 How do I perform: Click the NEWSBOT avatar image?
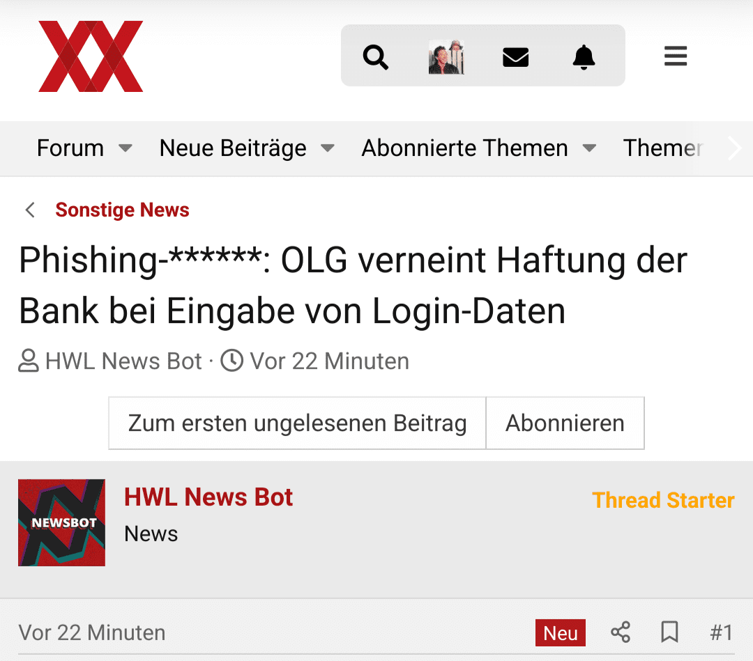click(61, 522)
